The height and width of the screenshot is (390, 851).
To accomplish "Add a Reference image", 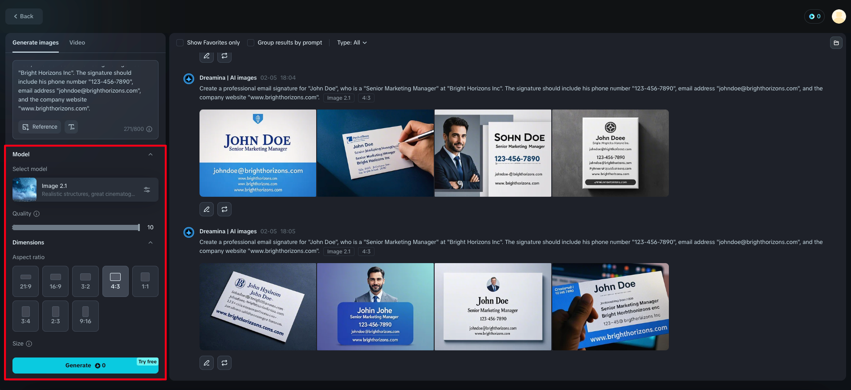I will [x=40, y=127].
